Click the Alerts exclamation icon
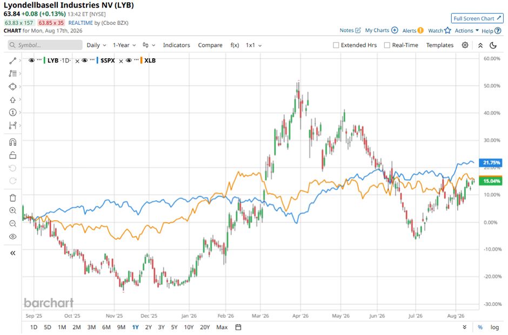 420,30
